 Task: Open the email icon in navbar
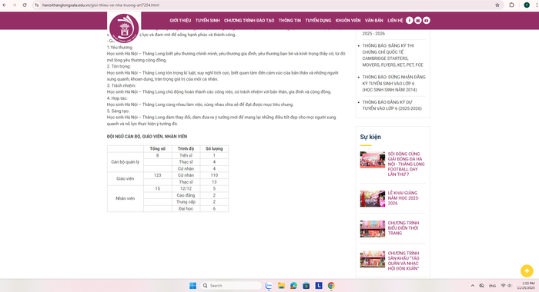click(x=417, y=21)
